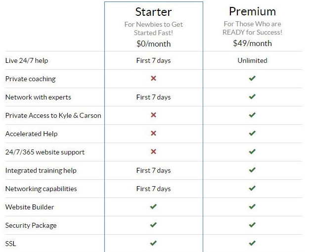
Task: Click green check for Premium Private coaching
Action: point(252,79)
